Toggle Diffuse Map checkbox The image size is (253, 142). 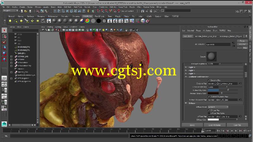(x=209, y=110)
